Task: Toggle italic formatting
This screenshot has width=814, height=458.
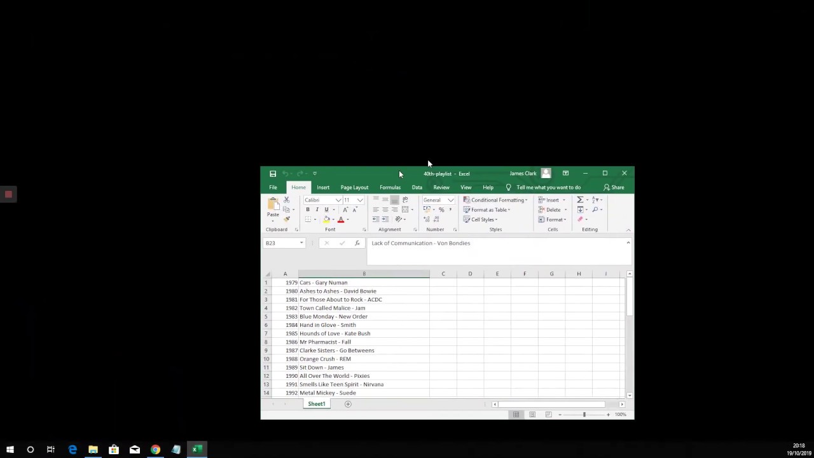Action: click(x=317, y=209)
